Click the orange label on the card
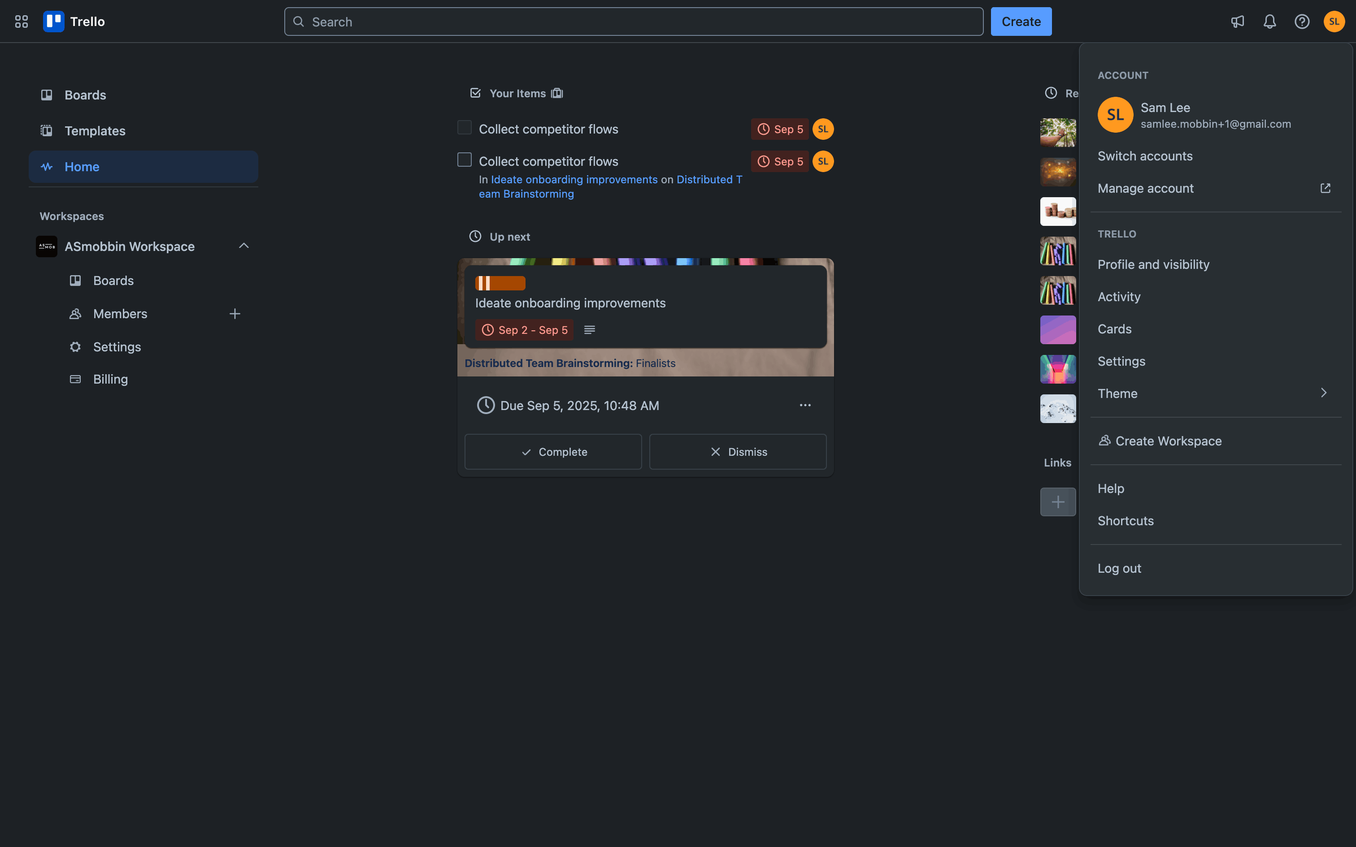The width and height of the screenshot is (1356, 847). [x=500, y=283]
